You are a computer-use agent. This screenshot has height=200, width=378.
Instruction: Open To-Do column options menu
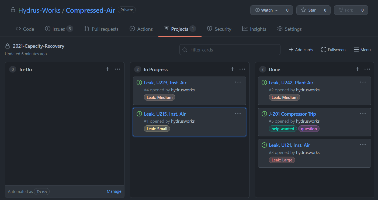[117, 69]
